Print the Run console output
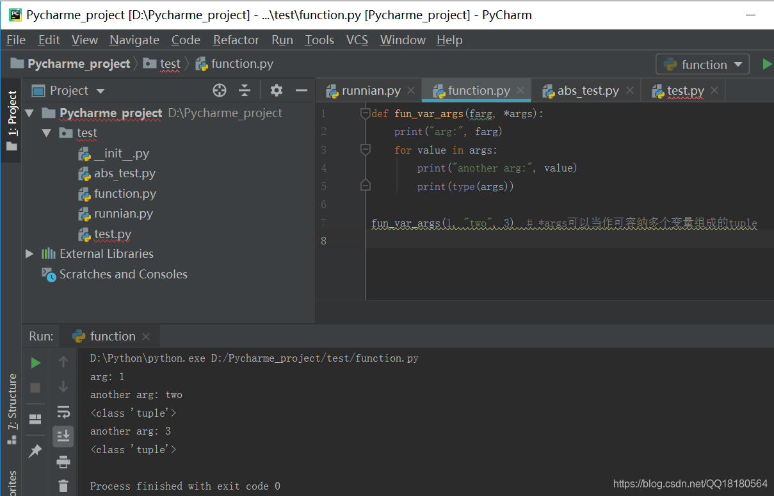 click(63, 461)
